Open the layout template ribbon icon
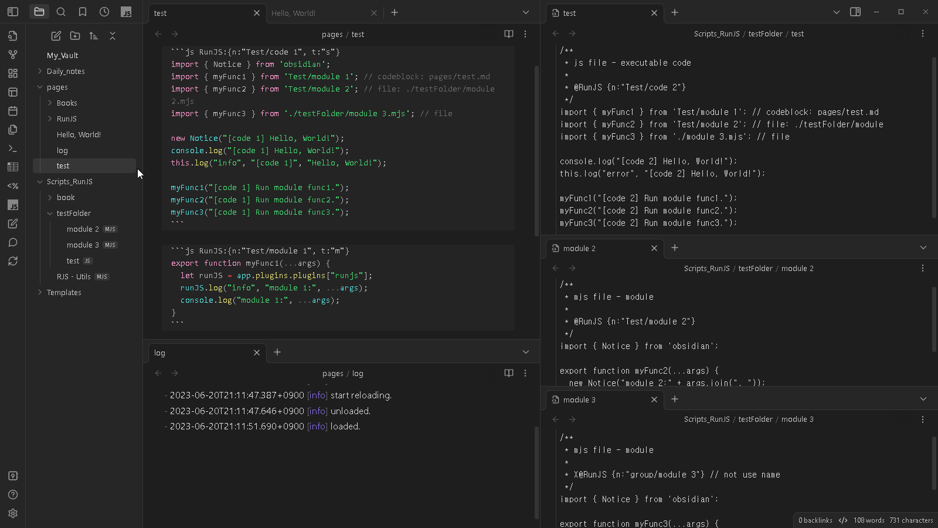The image size is (938, 528). 13,92
